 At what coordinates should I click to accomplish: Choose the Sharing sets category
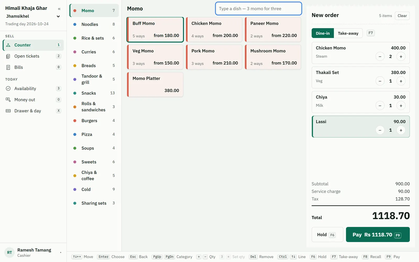(x=94, y=203)
